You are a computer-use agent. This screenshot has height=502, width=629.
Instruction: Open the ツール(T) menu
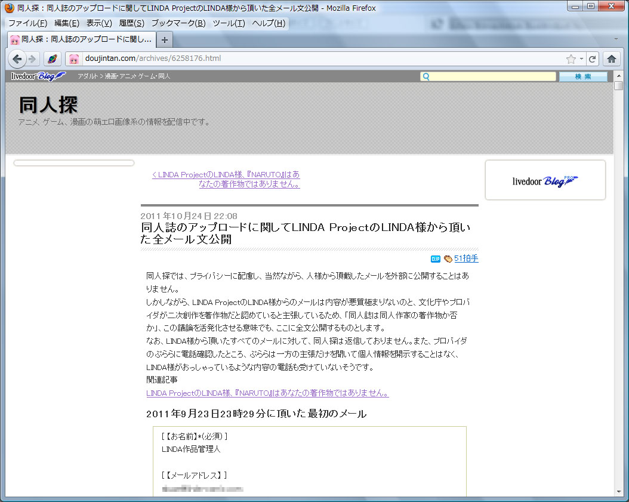coord(229,23)
